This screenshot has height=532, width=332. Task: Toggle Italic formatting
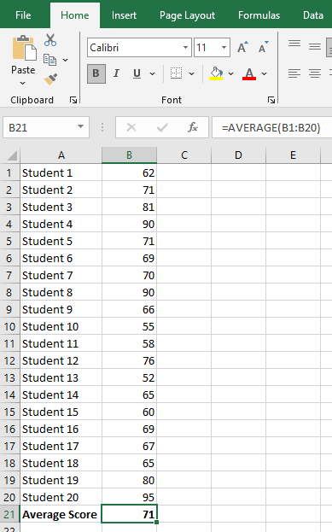(116, 73)
